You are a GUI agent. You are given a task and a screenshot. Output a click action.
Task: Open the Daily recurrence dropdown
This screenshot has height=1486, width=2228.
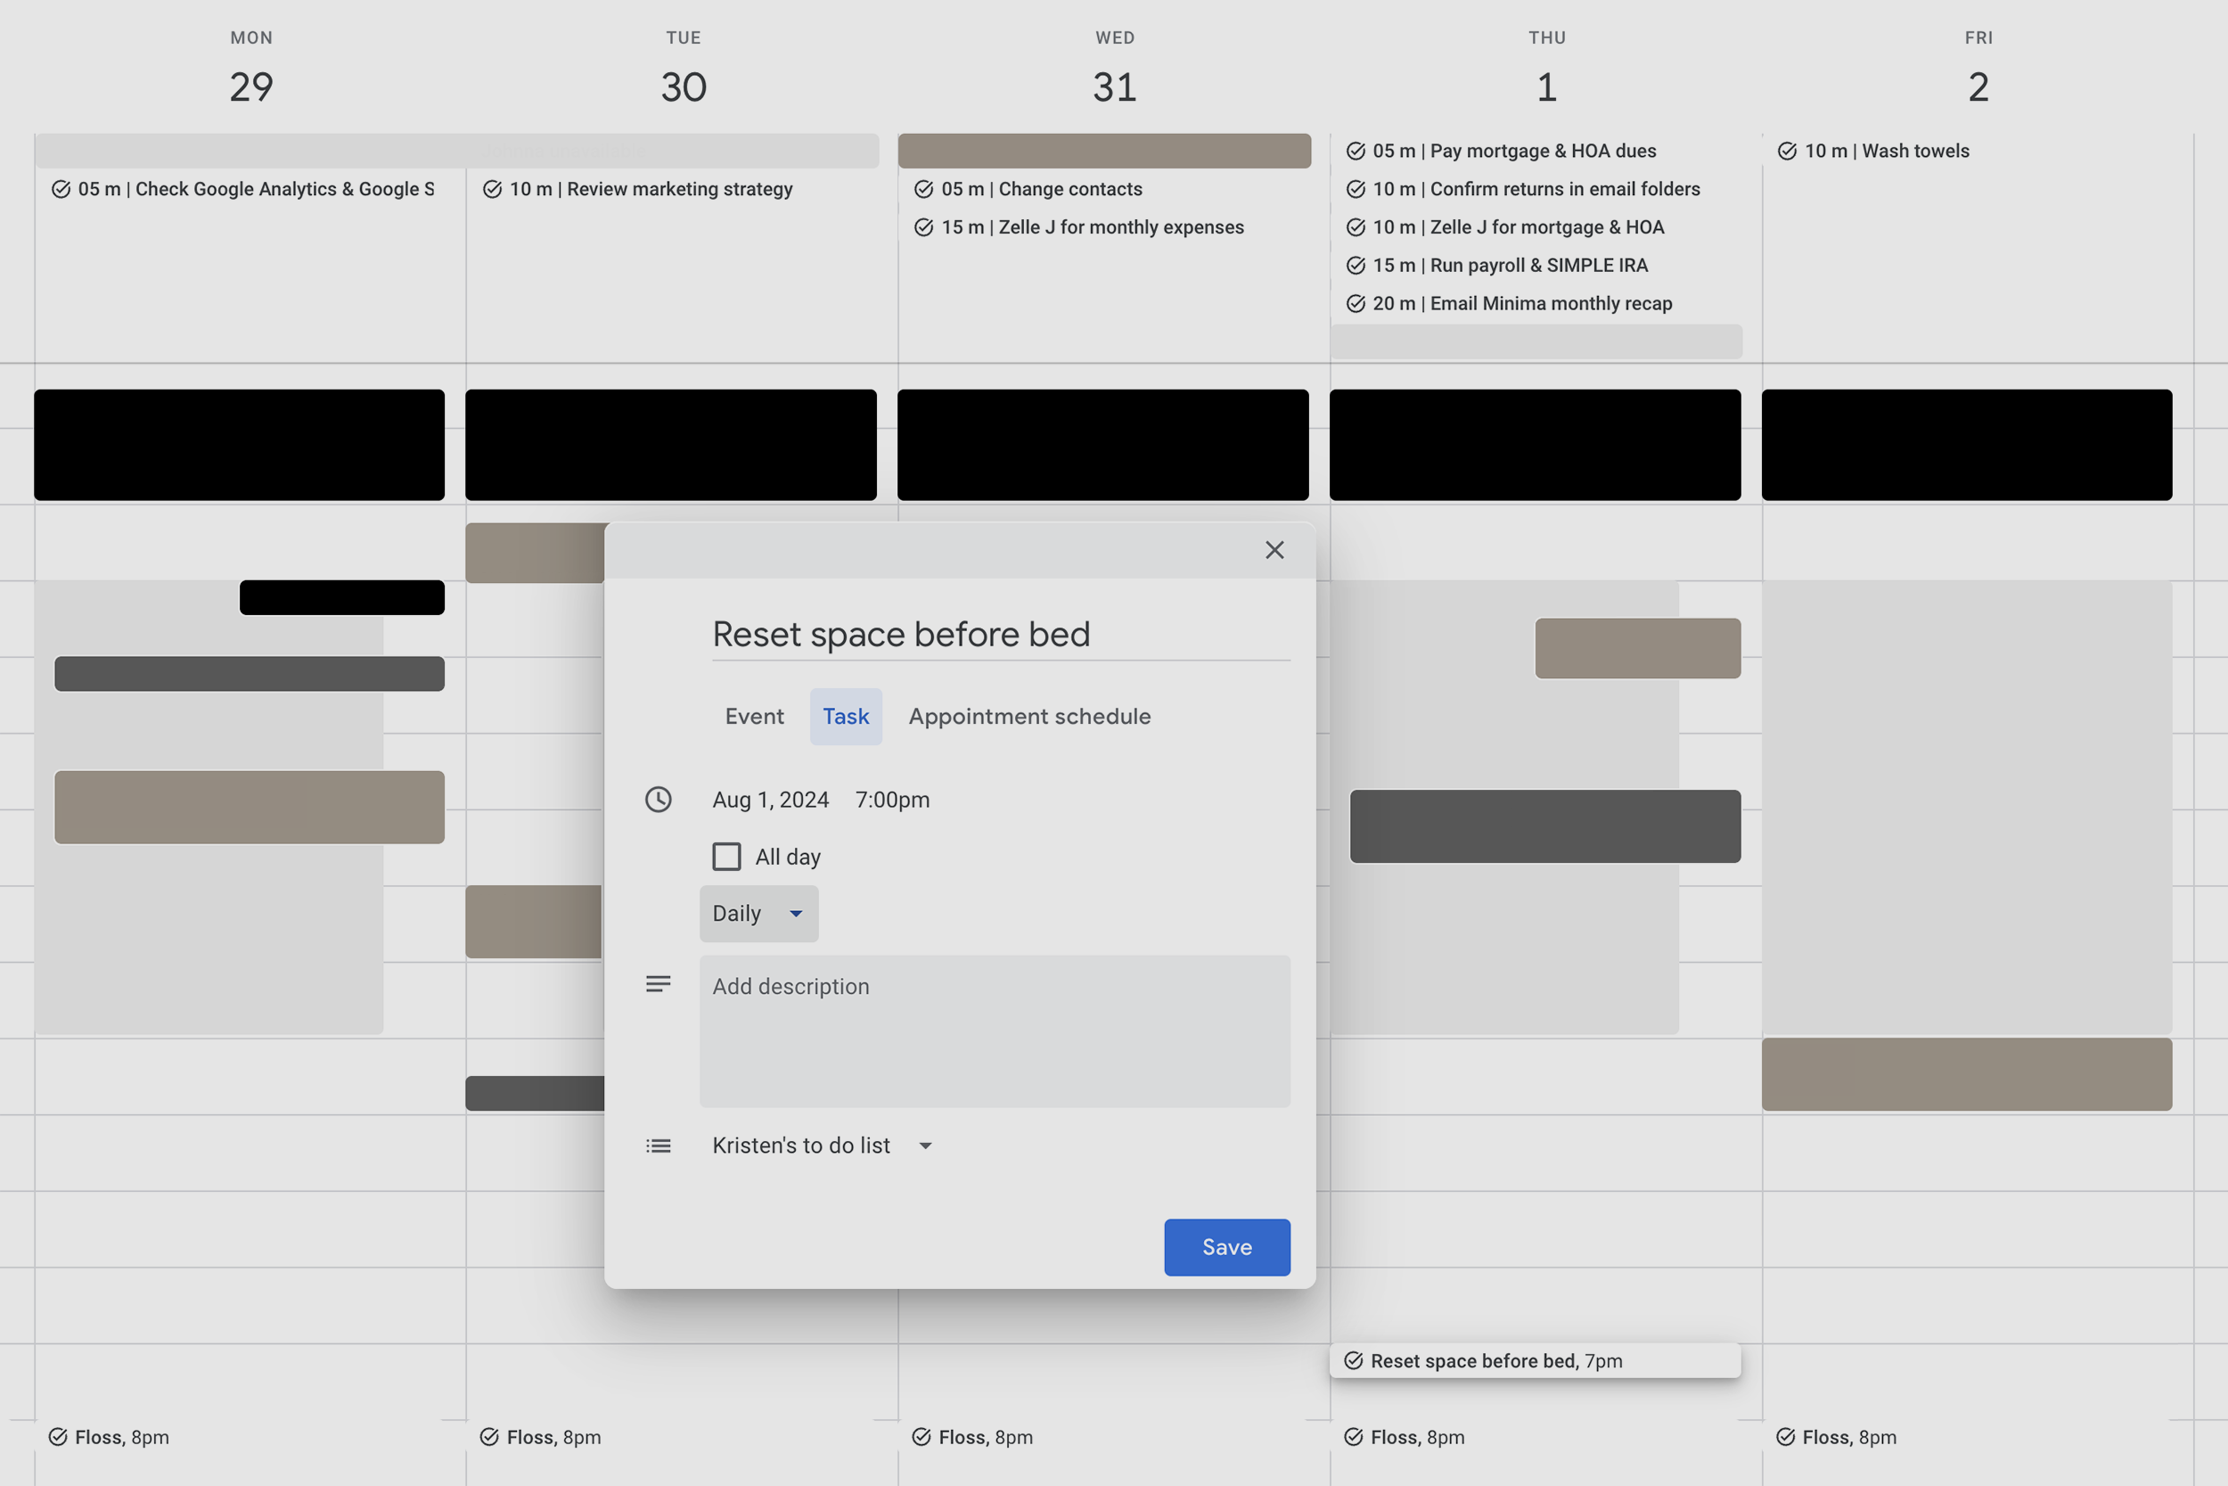coord(758,913)
